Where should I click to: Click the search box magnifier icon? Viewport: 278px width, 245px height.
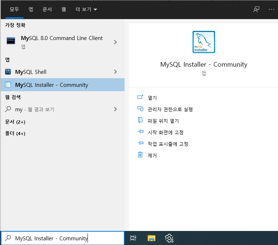(8, 238)
